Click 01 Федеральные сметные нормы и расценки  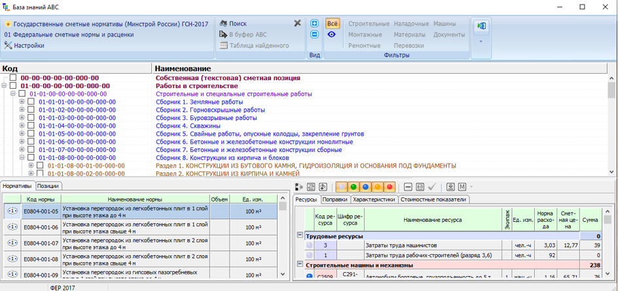tap(69, 35)
